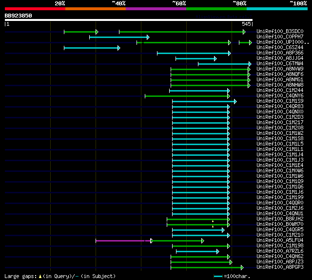Click the cyan alignment bar for UniRef100_C0PPH7
The height and width of the screenshot is (280, 312).
point(118,37)
